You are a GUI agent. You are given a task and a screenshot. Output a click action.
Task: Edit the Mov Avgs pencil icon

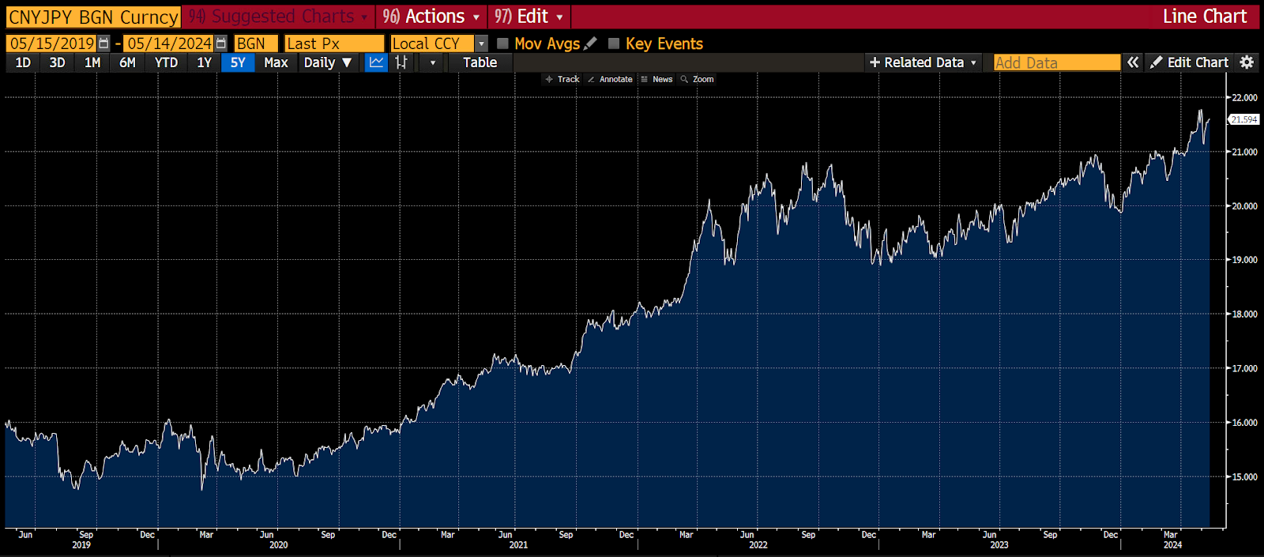(x=590, y=43)
